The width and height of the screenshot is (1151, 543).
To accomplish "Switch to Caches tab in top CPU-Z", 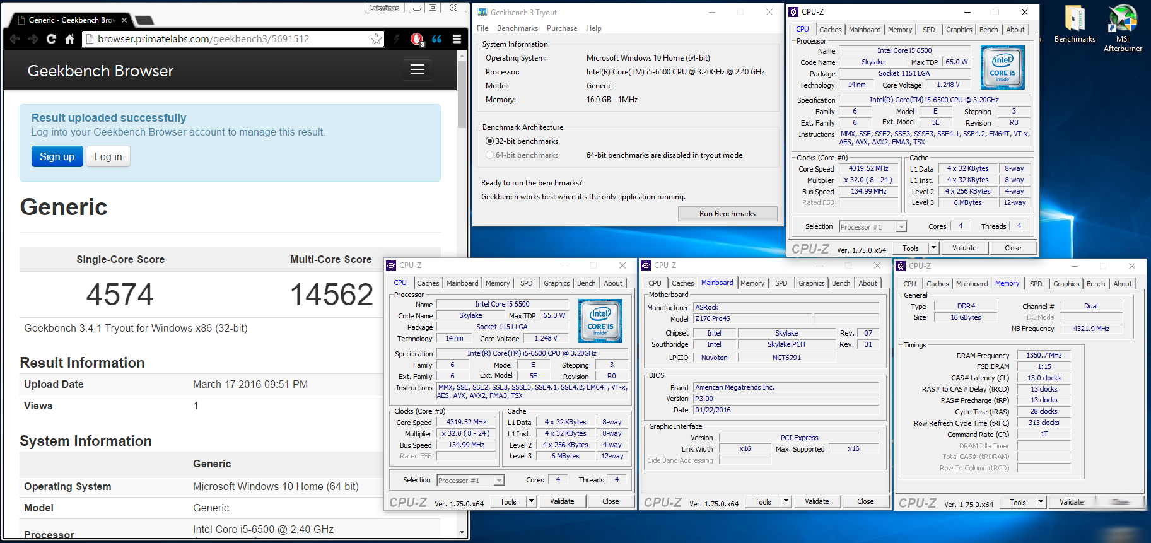I will (830, 30).
